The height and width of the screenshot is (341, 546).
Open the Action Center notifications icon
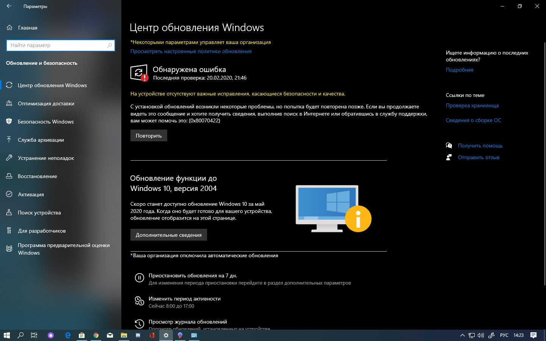click(x=533, y=335)
